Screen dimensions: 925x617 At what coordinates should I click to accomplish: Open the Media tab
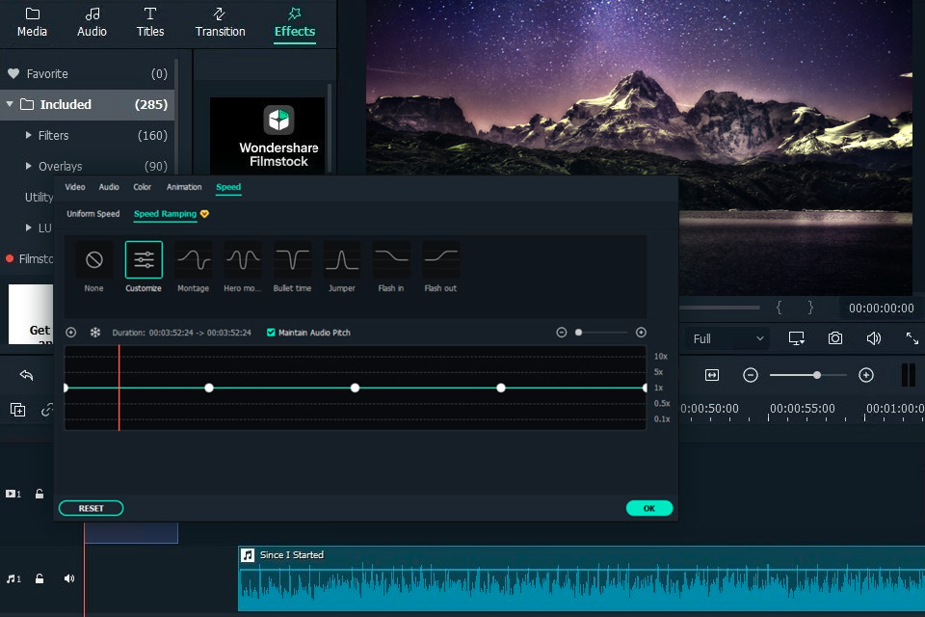tap(32, 22)
